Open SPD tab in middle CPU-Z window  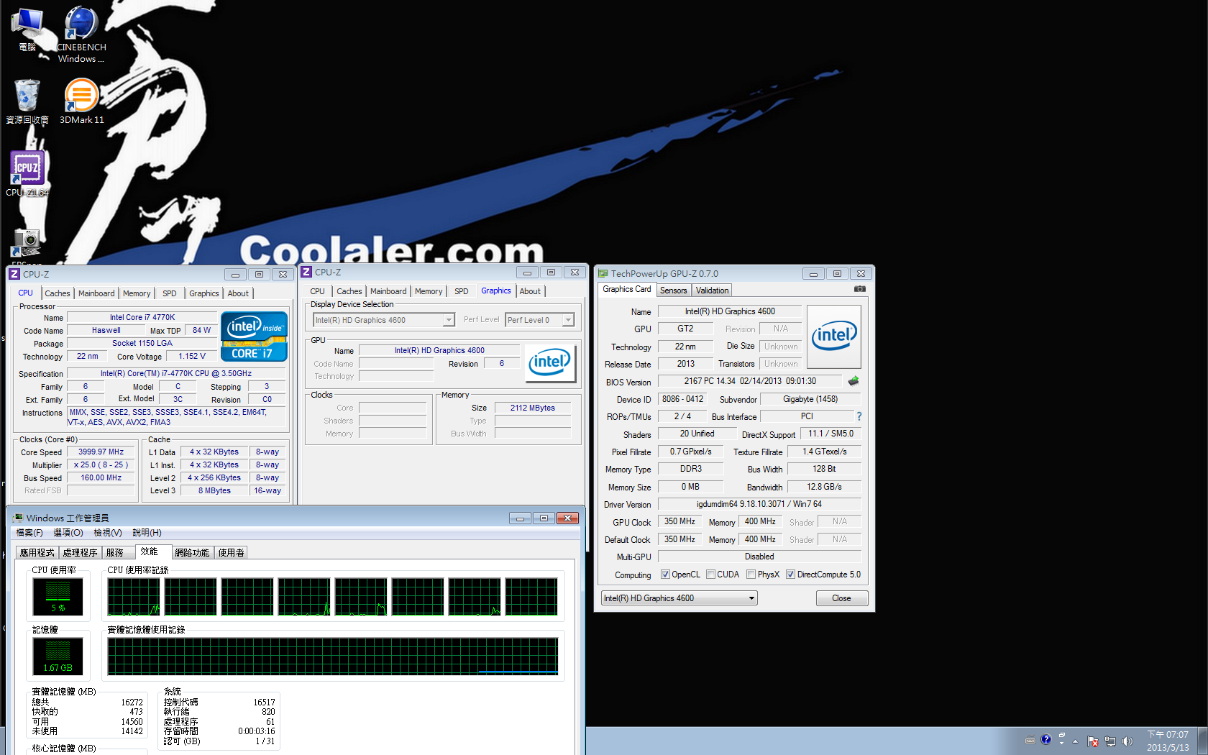(x=462, y=291)
